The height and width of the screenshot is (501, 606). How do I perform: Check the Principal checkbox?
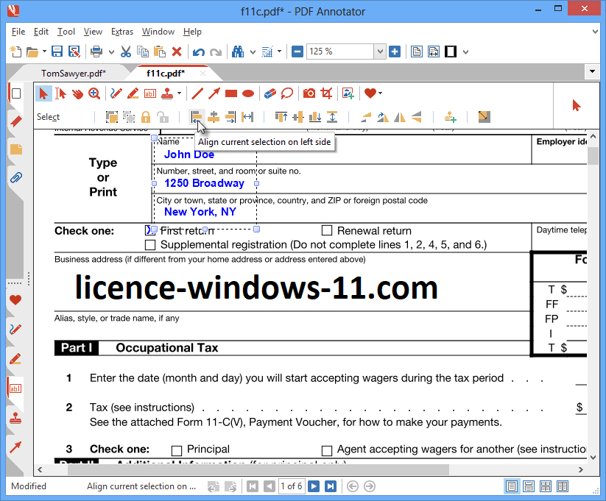coord(177,450)
